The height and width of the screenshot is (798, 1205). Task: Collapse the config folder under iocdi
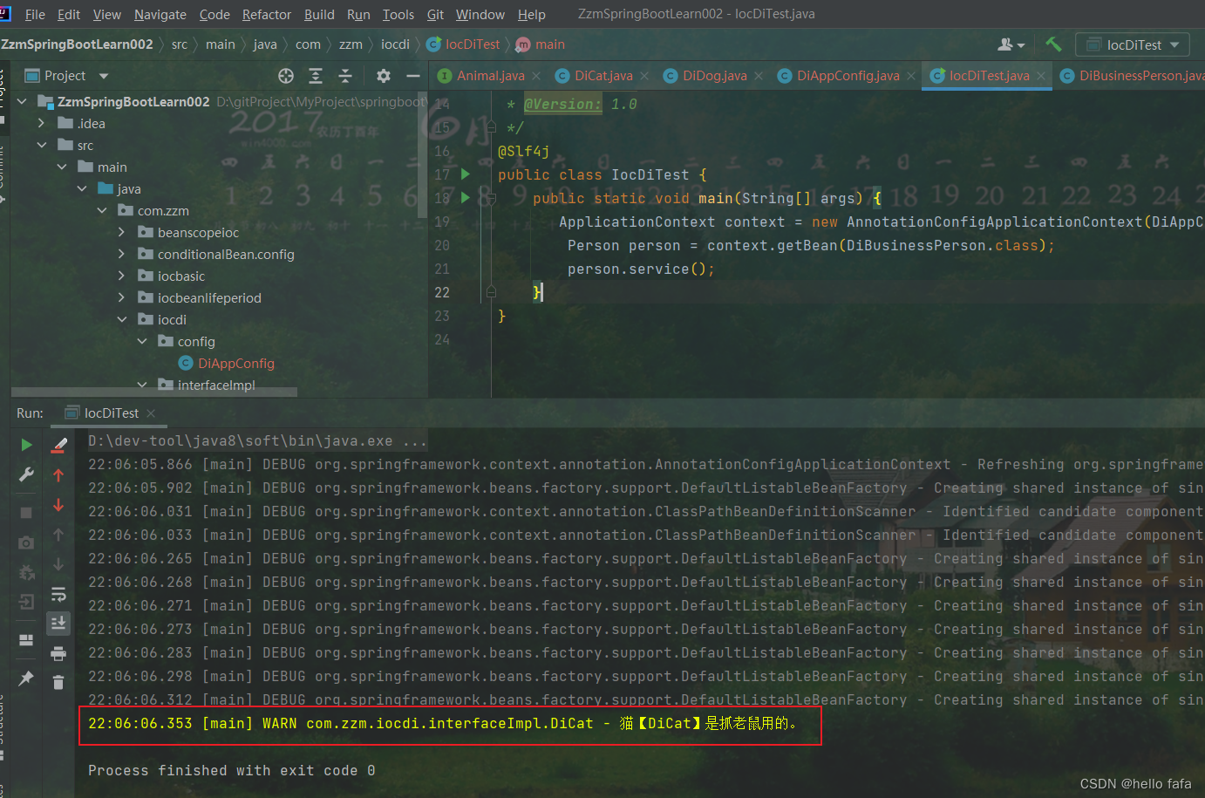click(141, 342)
